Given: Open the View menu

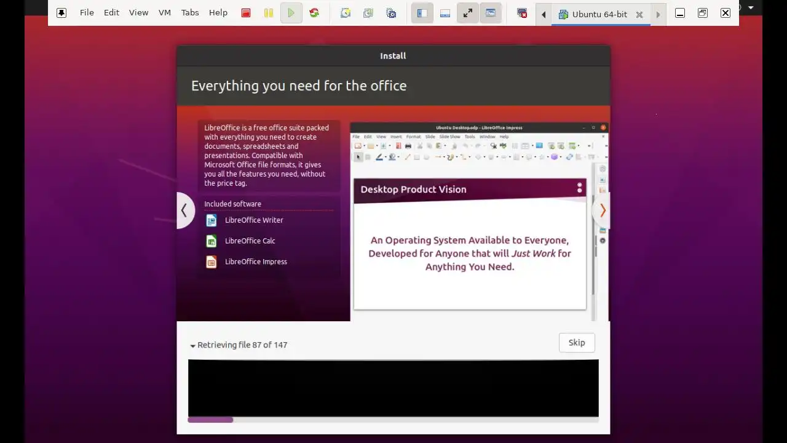Looking at the screenshot, I should (138, 12).
